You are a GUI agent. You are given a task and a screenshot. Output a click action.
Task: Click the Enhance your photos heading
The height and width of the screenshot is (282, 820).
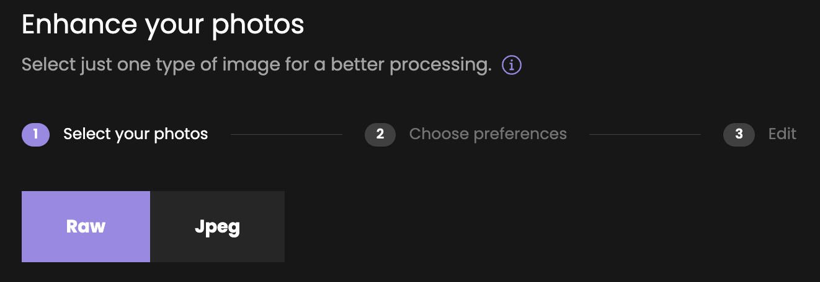[x=163, y=25]
